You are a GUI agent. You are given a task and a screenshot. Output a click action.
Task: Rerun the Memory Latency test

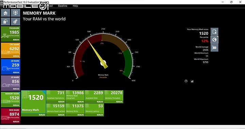point(100,115)
